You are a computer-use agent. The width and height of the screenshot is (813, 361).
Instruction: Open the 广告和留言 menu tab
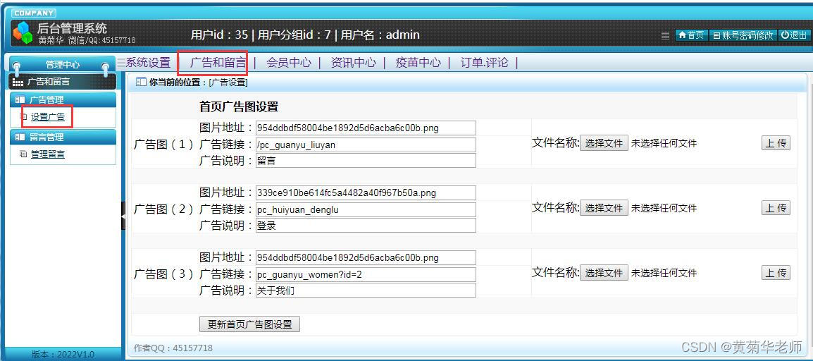(x=218, y=63)
